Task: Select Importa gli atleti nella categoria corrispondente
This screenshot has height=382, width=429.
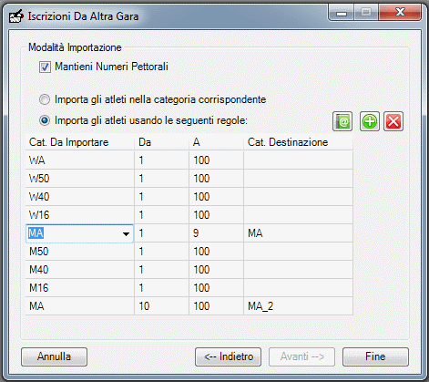Action: (x=45, y=99)
